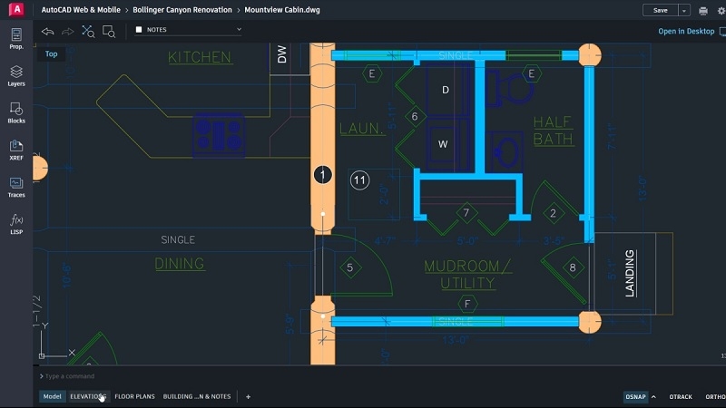Select the black circle marker 1

(x=323, y=175)
